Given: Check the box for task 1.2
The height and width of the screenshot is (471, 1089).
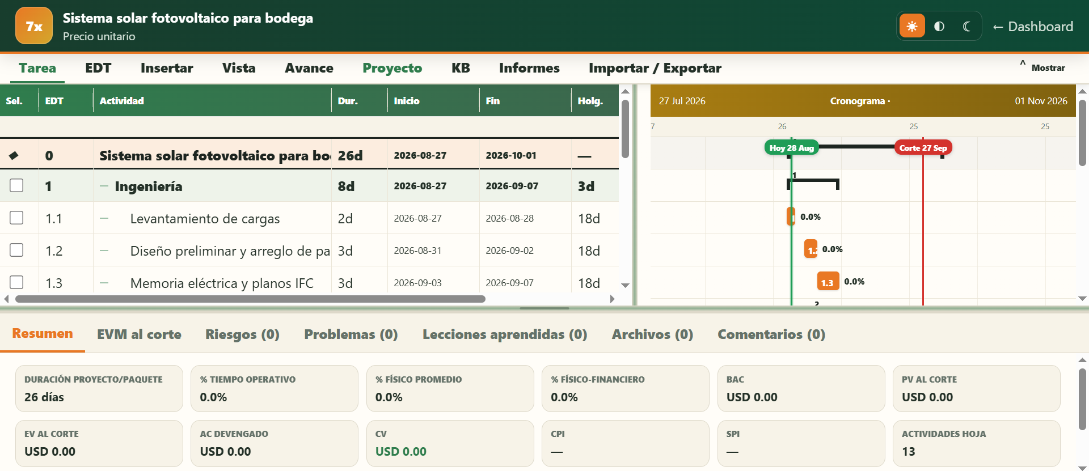Looking at the screenshot, I should 16,250.
